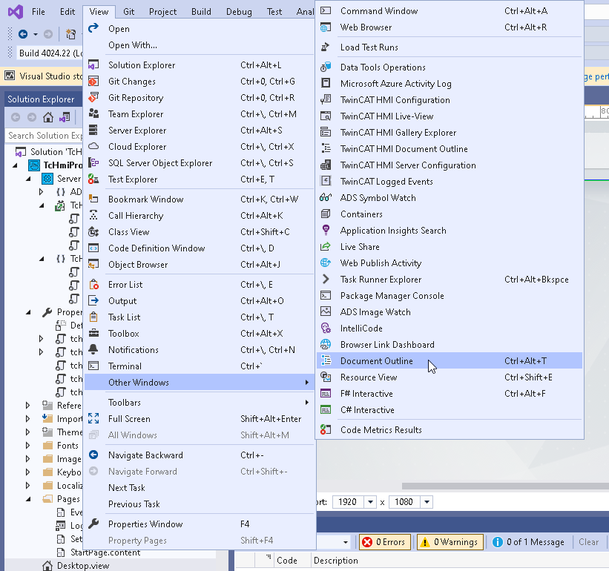The width and height of the screenshot is (609, 571).
Task: Toggle the 0 of 1 Message filter
Action: pos(529,542)
